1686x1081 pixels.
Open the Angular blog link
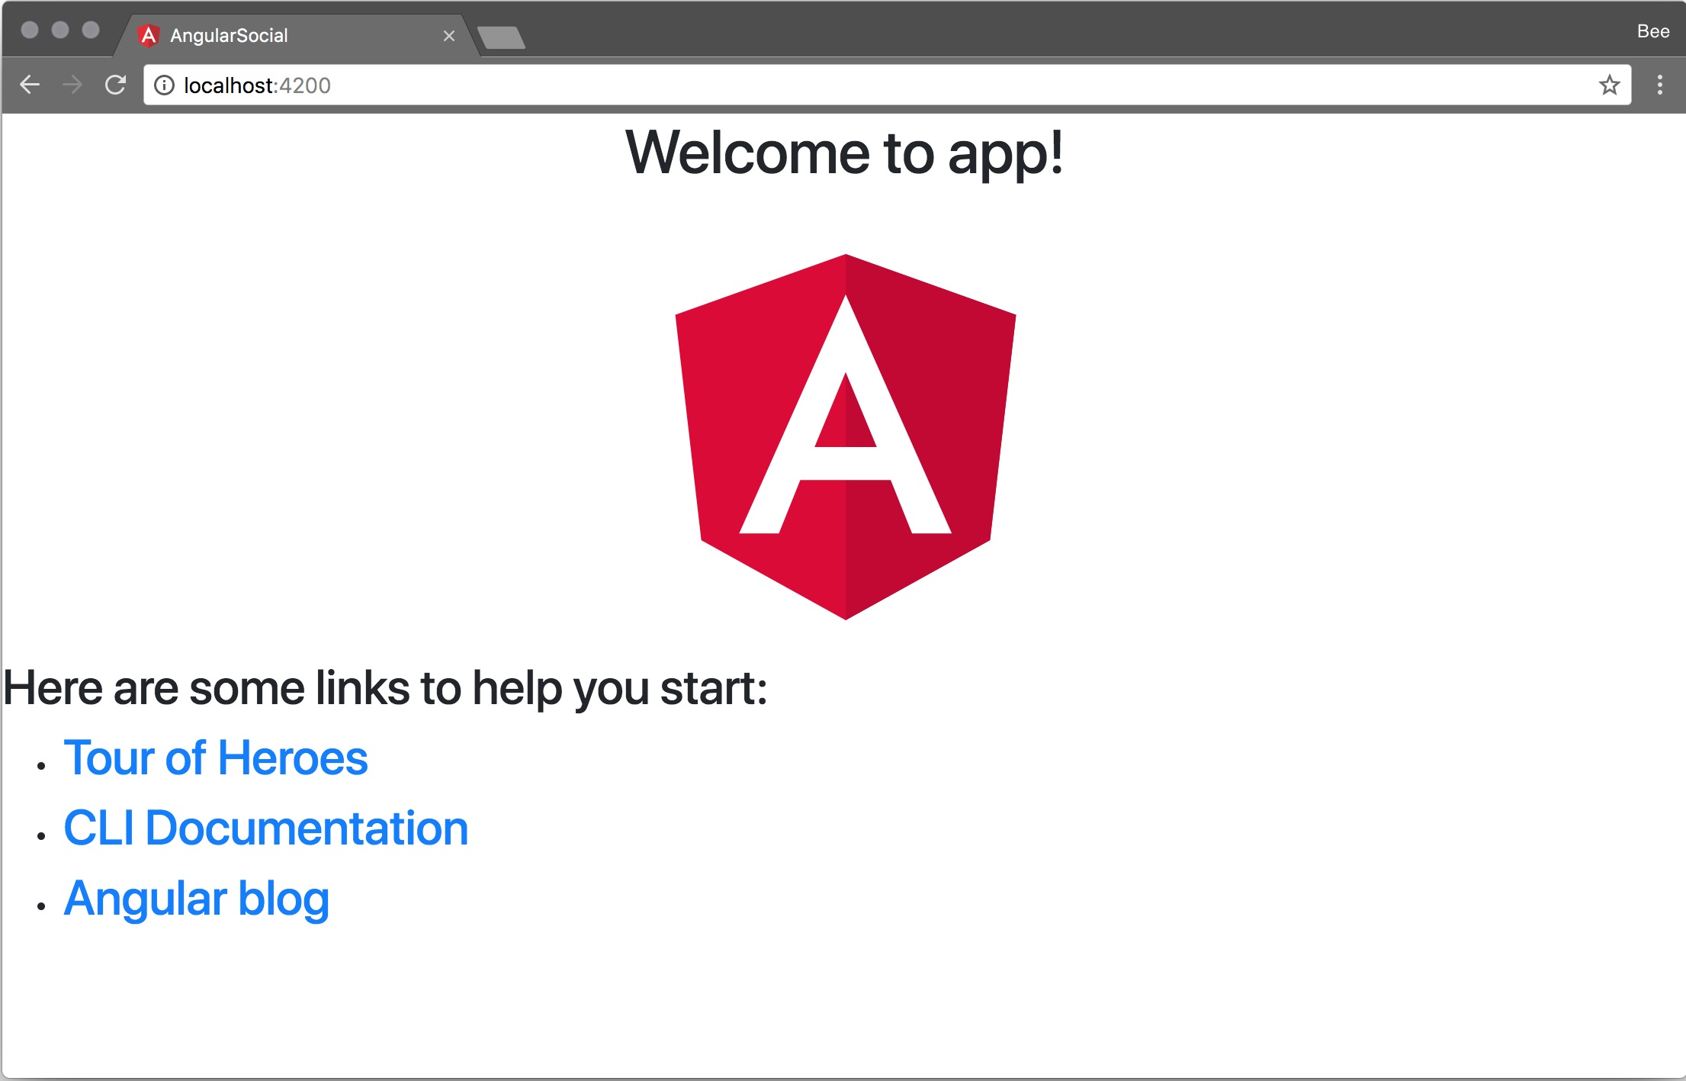click(x=197, y=899)
